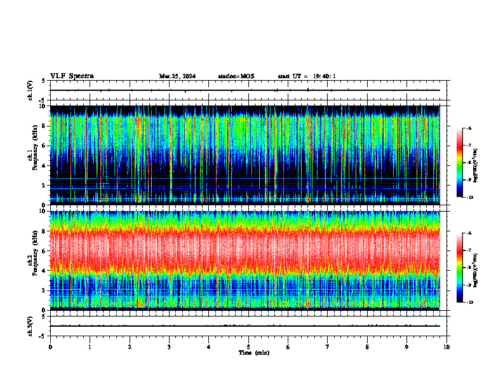Select the date "Mar.25, 2024" in header

pyautogui.click(x=177, y=76)
